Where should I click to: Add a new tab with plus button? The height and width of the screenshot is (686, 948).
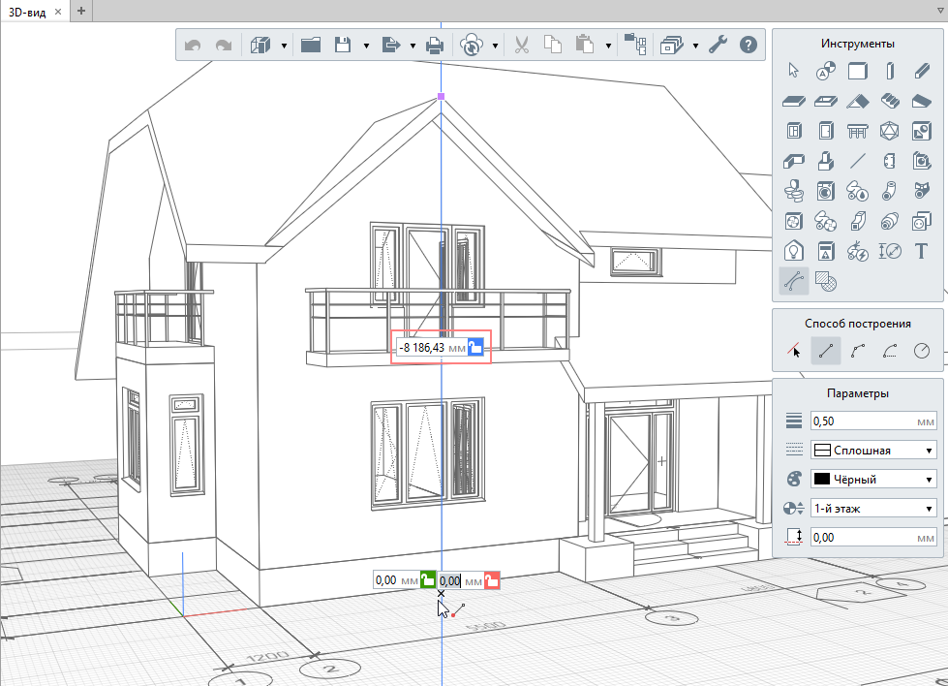(81, 12)
